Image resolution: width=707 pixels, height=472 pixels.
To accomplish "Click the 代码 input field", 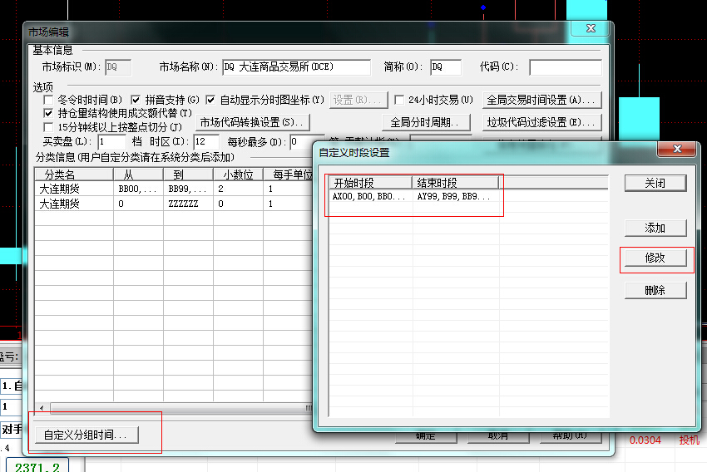I will (x=565, y=66).
